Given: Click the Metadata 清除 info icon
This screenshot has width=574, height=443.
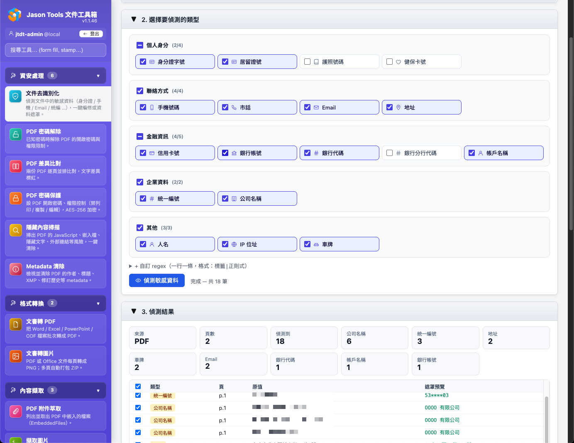Looking at the screenshot, I should click(16, 269).
